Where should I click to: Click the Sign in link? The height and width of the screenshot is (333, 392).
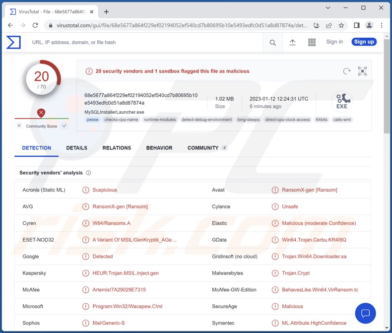click(x=334, y=42)
